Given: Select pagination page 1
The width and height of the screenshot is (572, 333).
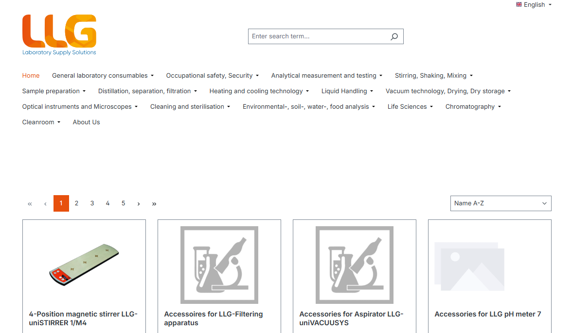Looking at the screenshot, I should click(x=61, y=203).
